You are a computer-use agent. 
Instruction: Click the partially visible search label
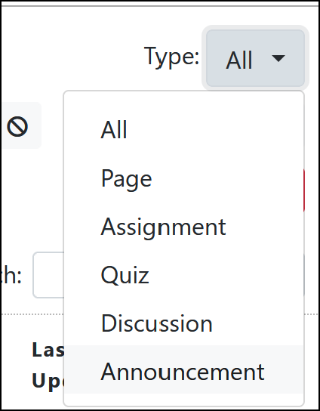(x=11, y=276)
